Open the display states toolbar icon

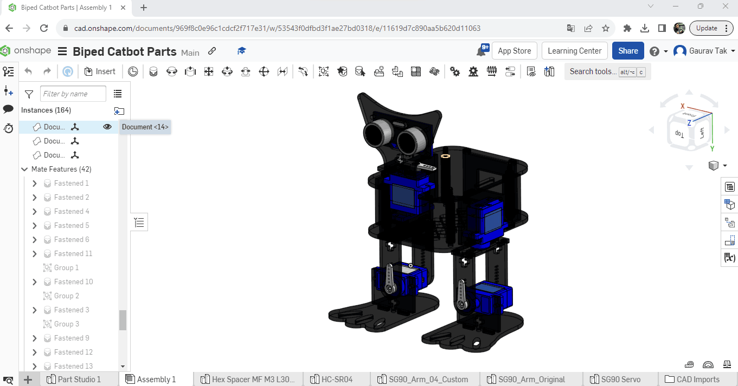[x=531, y=71]
